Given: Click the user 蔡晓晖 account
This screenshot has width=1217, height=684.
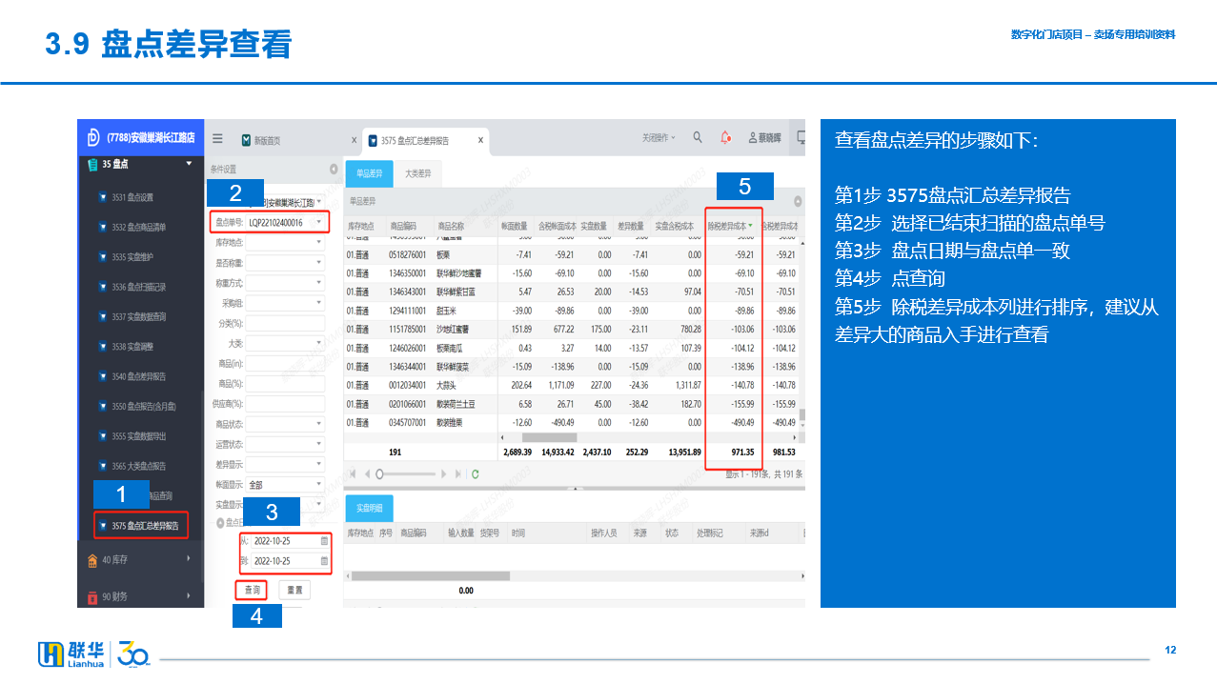Looking at the screenshot, I should click(x=763, y=138).
